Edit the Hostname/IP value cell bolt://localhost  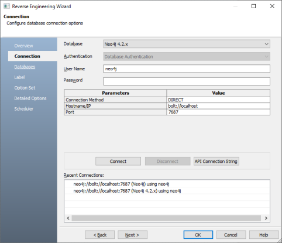(218, 106)
